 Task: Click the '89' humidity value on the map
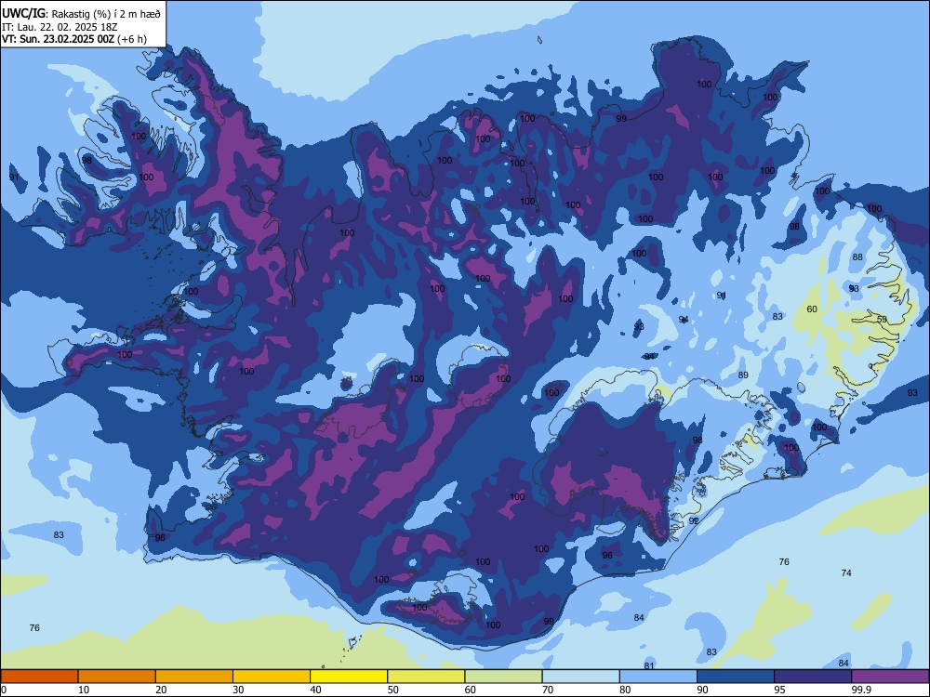(x=743, y=375)
